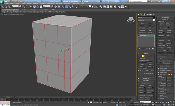Screen dimensions: 175x106
Task: Click the 3ds Max application logo button
Action: 2,2
